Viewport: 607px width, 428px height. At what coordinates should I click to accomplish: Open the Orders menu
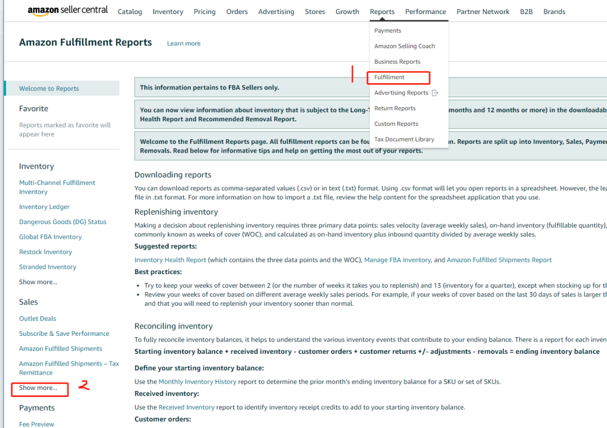[237, 12]
